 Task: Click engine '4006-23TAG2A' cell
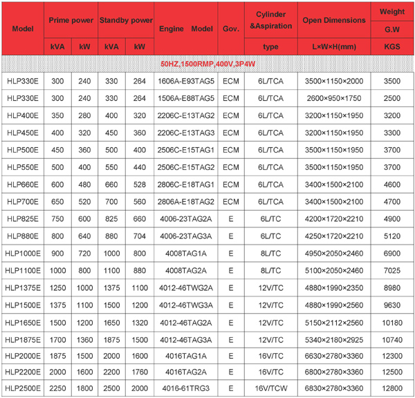click(x=186, y=219)
